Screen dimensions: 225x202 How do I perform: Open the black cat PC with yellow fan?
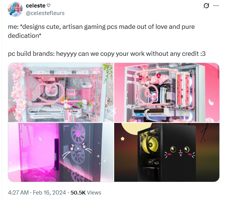coord(167,152)
